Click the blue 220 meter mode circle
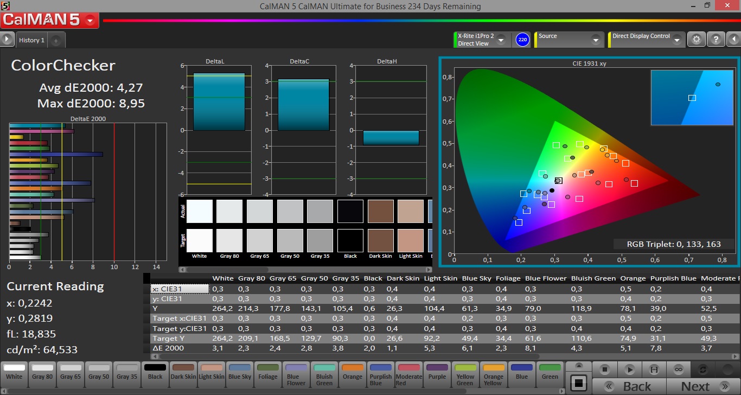The image size is (741, 395). [x=522, y=39]
